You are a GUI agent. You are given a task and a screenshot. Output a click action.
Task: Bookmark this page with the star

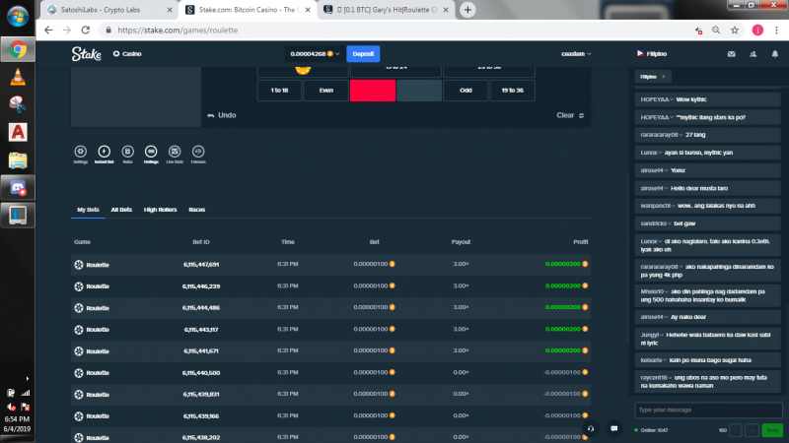coord(735,31)
